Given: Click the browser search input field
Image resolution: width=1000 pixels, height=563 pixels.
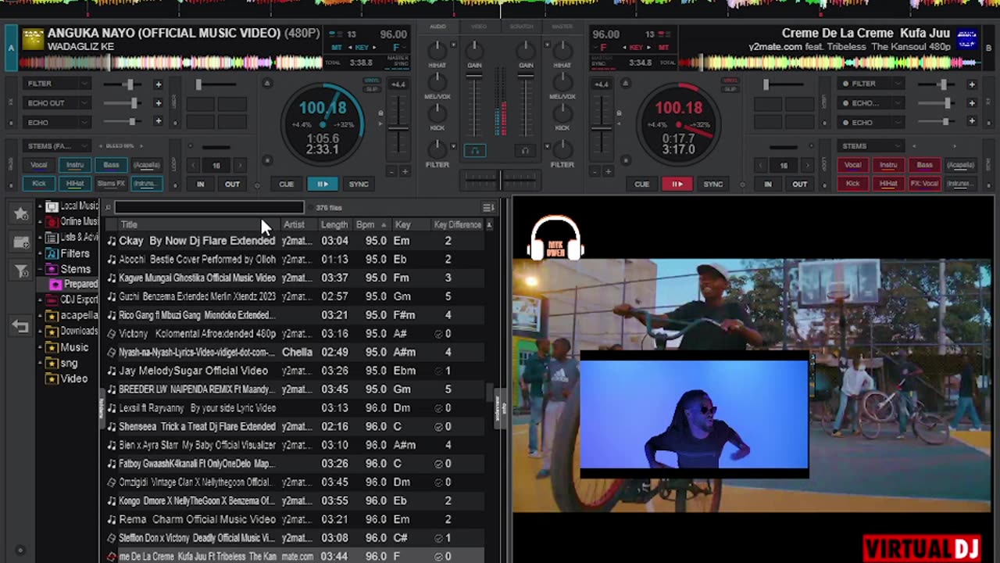Looking at the screenshot, I should pos(209,208).
